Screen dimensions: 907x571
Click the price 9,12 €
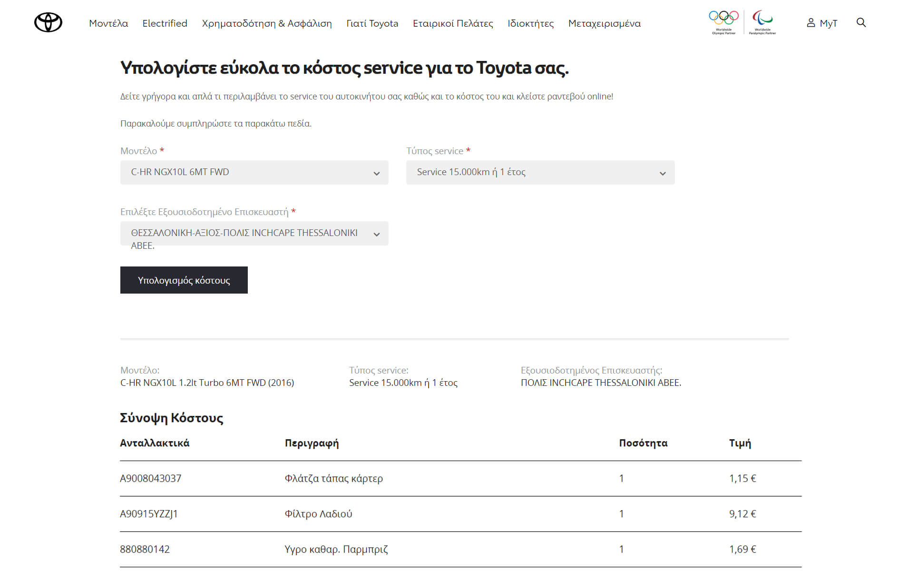(742, 514)
